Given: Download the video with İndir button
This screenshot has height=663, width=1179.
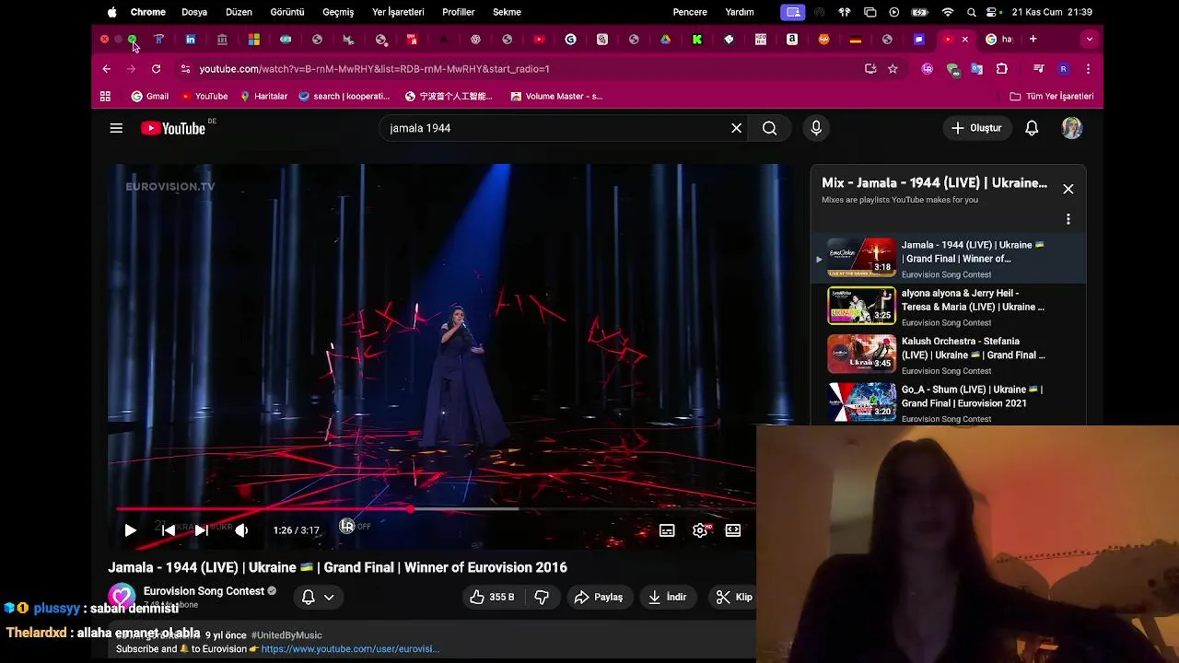Looking at the screenshot, I should pyautogui.click(x=668, y=597).
